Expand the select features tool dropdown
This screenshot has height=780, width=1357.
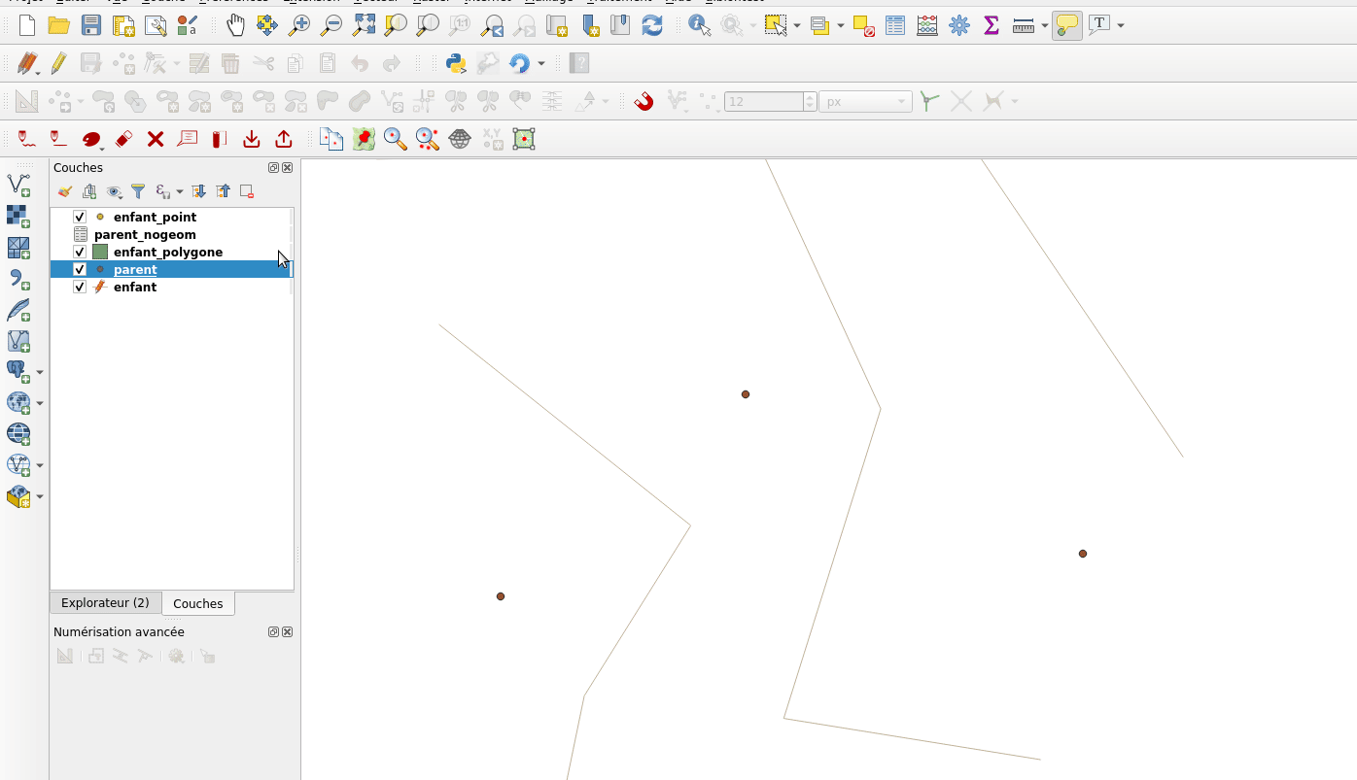tap(797, 25)
